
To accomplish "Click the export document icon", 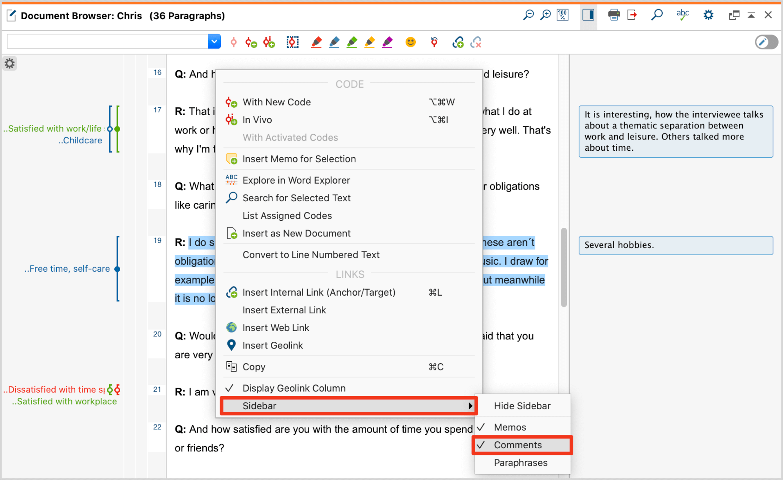I will click(x=632, y=15).
